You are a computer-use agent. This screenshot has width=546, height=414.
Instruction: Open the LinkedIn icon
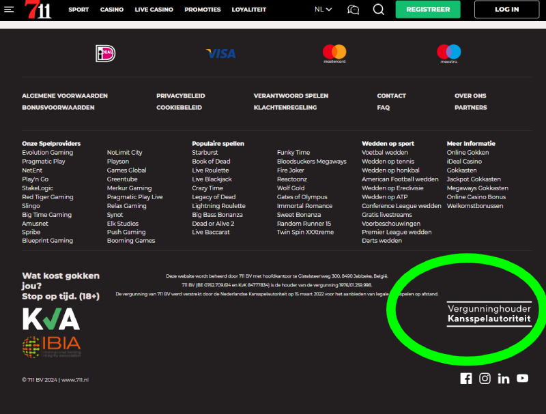click(504, 378)
